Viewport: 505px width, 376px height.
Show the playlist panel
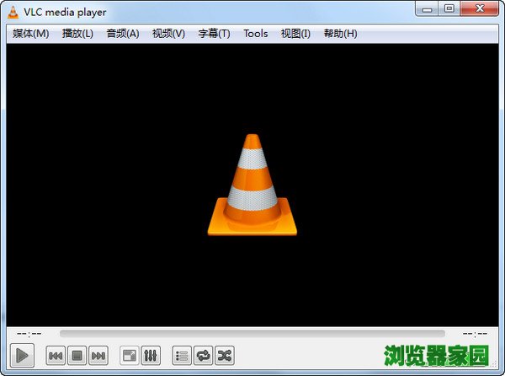pyautogui.click(x=182, y=356)
